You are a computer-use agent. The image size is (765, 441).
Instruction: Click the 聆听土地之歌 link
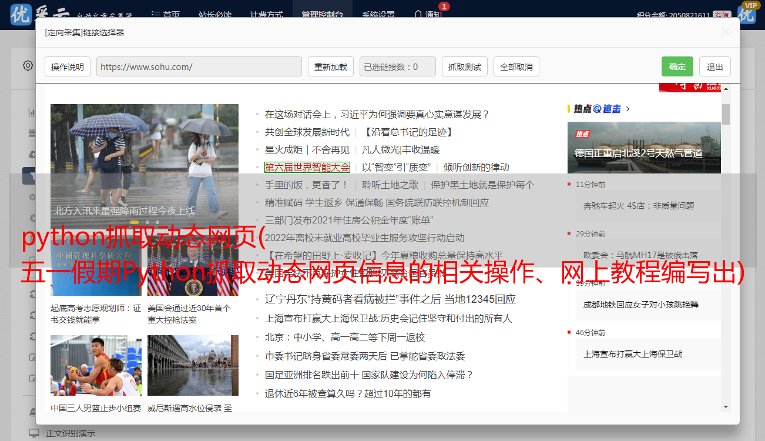[390, 185]
